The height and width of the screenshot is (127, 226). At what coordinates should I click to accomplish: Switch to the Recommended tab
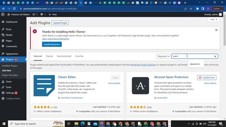coord(64,56)
